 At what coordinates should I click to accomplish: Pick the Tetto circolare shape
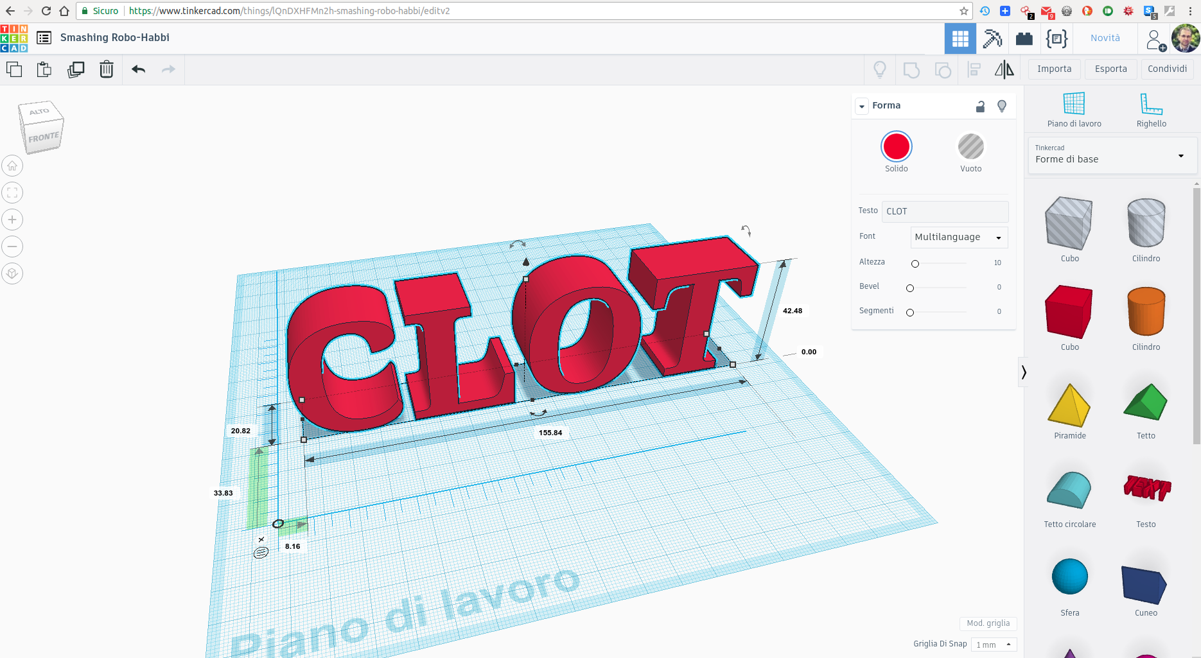click(1069, 490)
